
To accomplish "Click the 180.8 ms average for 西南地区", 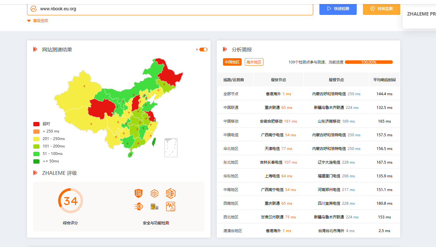I will [x=384, y=203].
